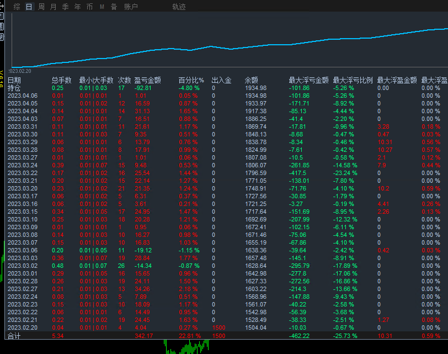Open the 币 currency tab
This screenshot has width=448, height=354.
point(90,7)
